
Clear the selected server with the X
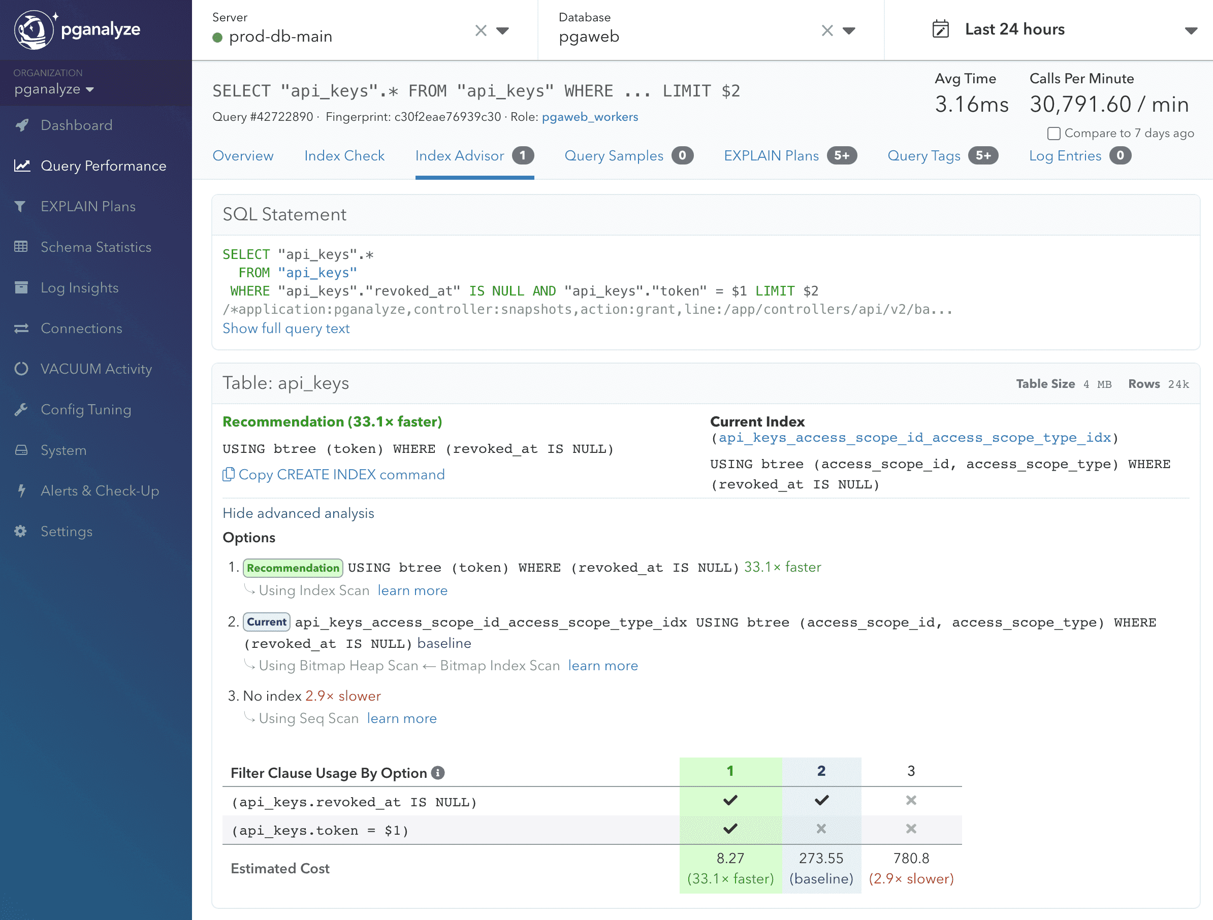point(481,30)
